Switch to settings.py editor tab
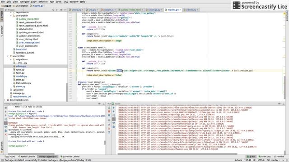Screen dimensions: 289x162 [x=154, y=10]
